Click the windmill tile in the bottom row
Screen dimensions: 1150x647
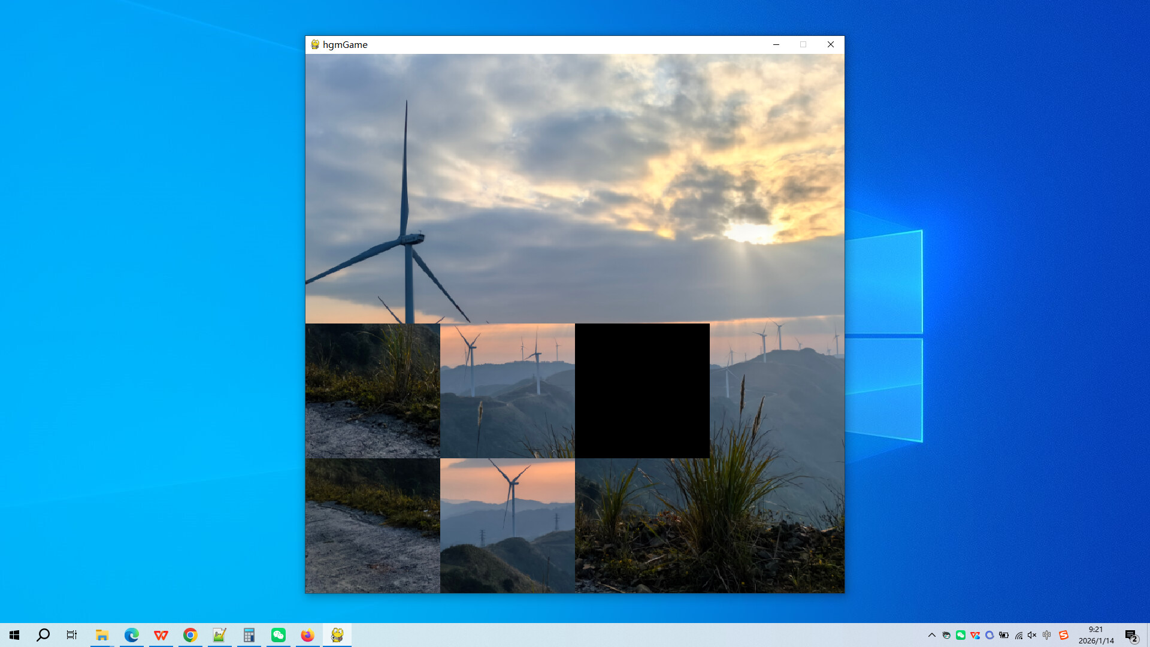click(x=507, y=525)
